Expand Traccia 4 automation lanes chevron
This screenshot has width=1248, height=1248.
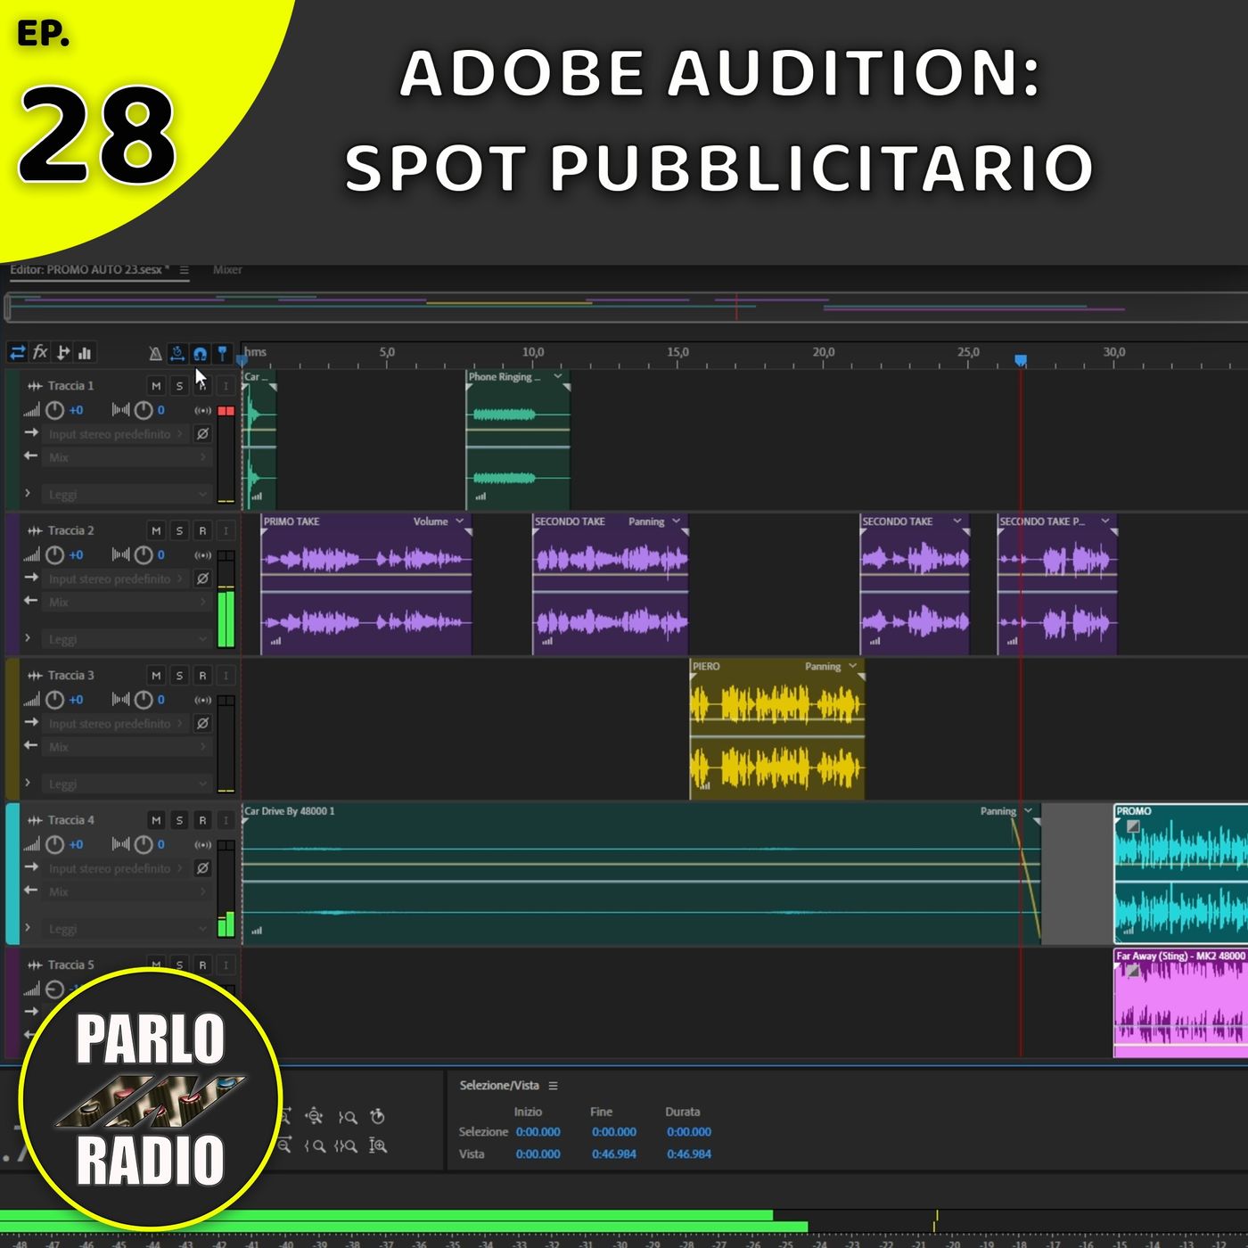[28, 927]
